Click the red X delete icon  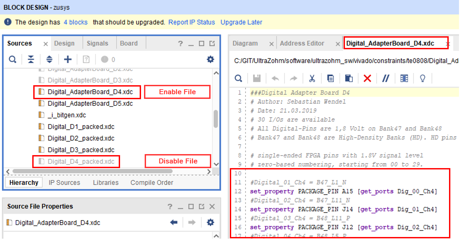tap(367, 78)
